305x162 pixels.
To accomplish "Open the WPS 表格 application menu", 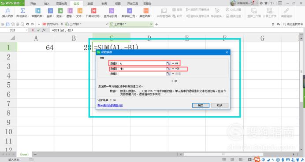I will pyautogui.click(x=12, y=3).
